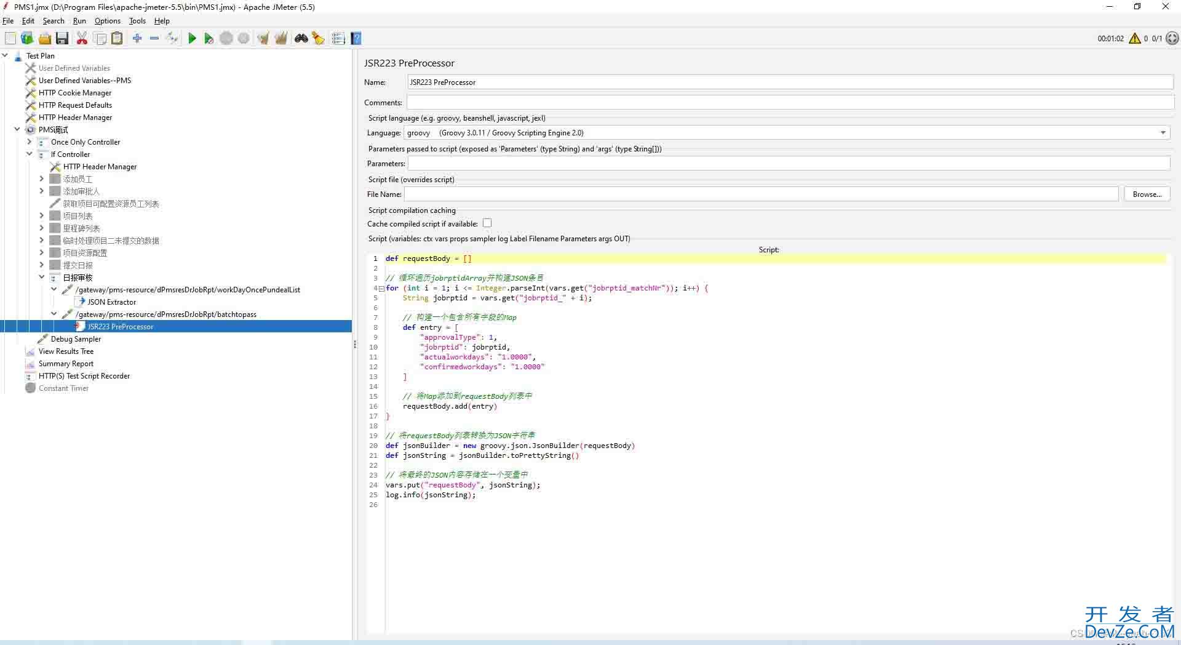The image size is (1181, 645).
Task: Open the Help menu
Action: [162, 21]
